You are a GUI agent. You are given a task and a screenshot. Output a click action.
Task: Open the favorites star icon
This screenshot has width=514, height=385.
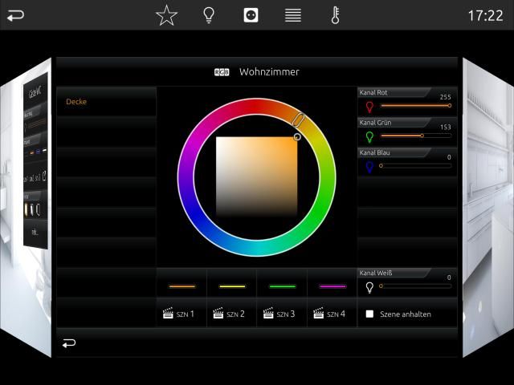pos(166,15)
